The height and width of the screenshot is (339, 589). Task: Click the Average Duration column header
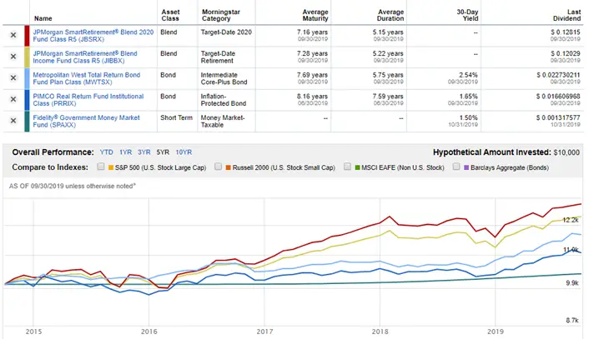390,15
